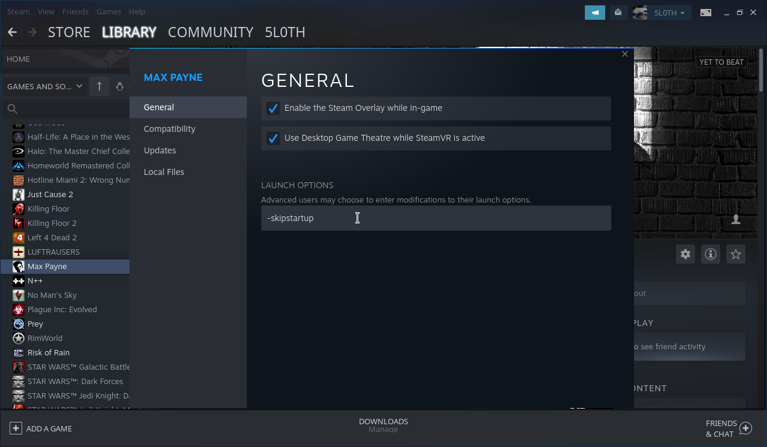The height and width of the screenshot is (447, 767).
Task: Disable Steam Overlay while in-game checkbox
Action: (273, 108)
